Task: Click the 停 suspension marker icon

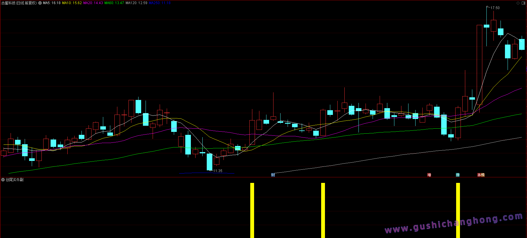Action: [458, 175]
